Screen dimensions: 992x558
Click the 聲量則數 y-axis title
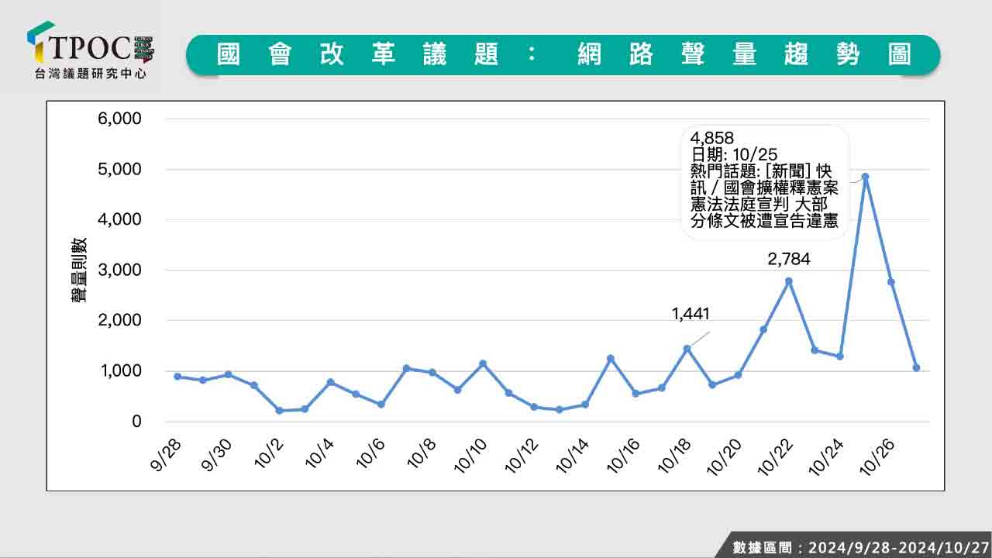pos(80,270)
